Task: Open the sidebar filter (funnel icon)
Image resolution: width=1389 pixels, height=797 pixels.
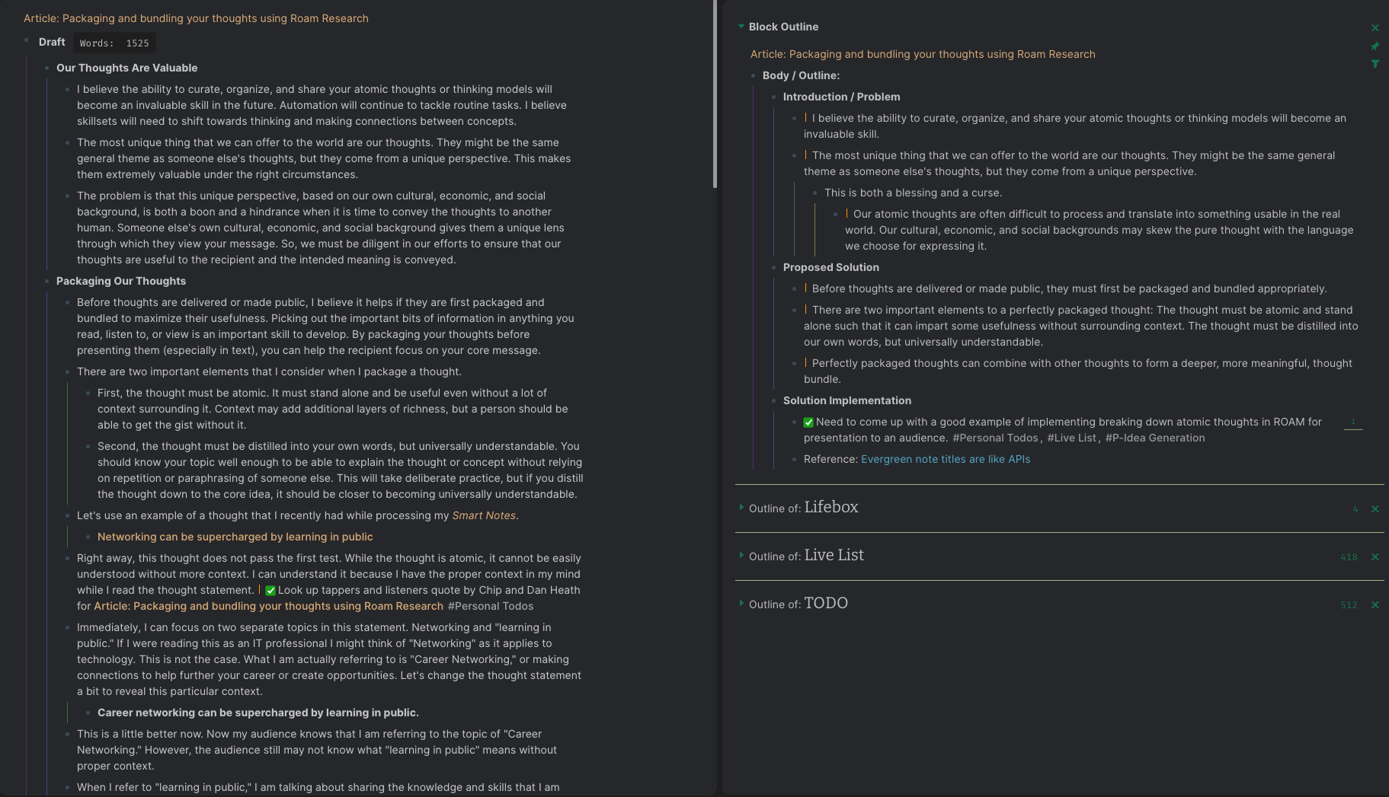Action: click(1375, 64)
